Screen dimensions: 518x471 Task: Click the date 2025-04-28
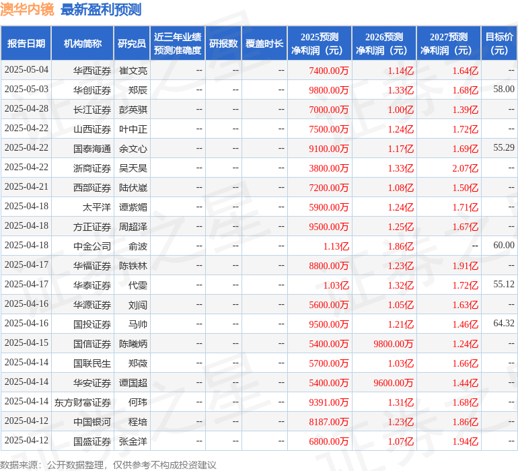coord(26,109)
